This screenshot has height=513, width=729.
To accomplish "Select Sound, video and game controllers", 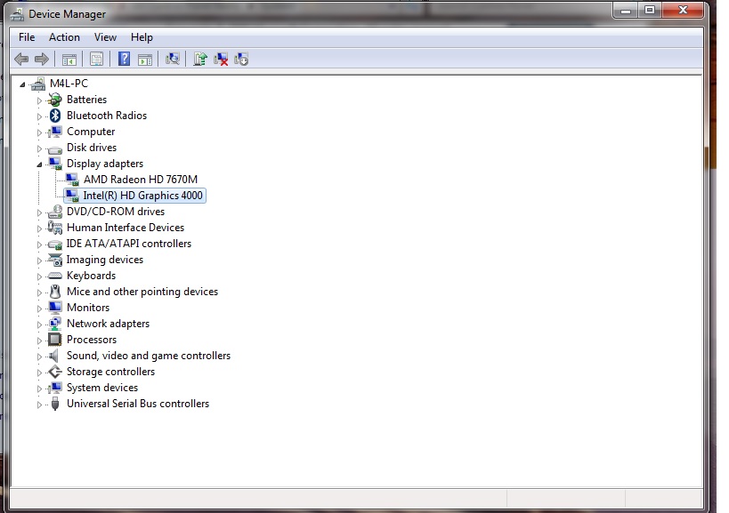I will tap(148, 356).
